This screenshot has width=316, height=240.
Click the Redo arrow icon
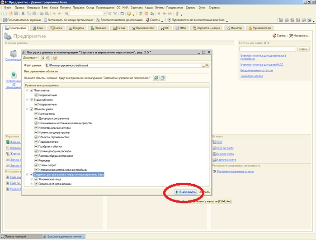60,14
